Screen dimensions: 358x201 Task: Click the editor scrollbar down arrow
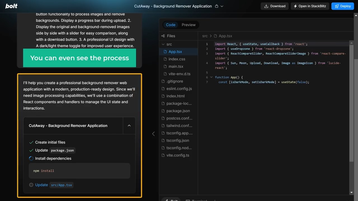(352, 193)
